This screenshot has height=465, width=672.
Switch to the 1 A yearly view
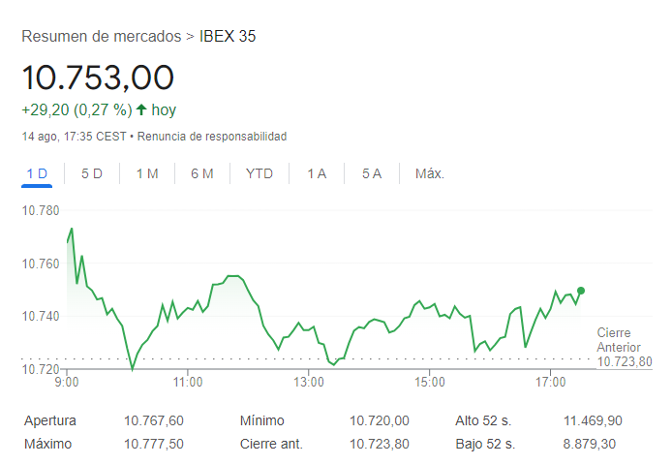click(x=317, y=174)
